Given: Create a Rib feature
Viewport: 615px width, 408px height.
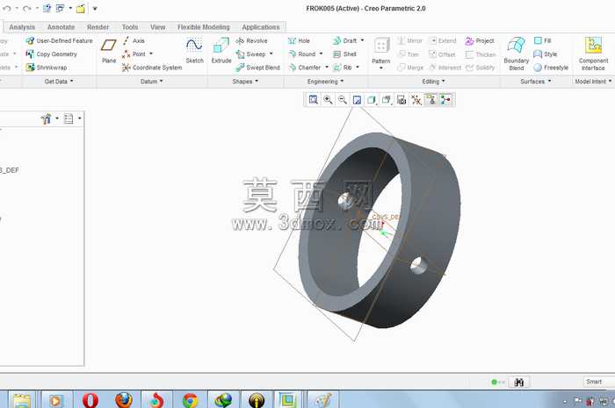Looking at the screenshot, I should click(343, 68).
